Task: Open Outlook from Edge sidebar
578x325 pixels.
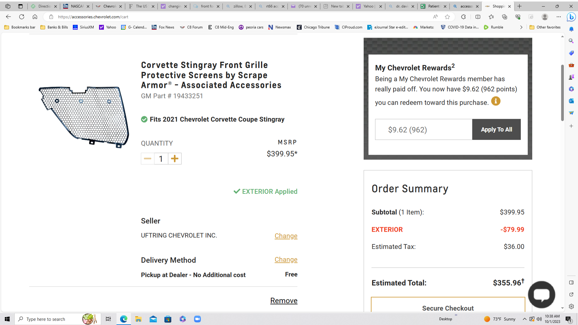Action: (x=571, y=101)
